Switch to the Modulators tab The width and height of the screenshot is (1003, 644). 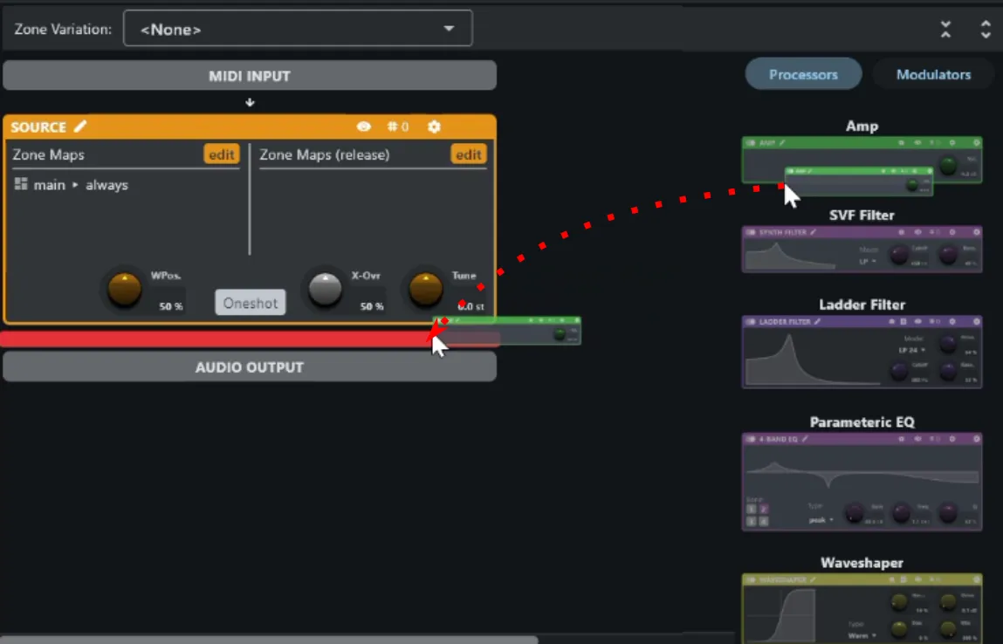coord(932,74)
